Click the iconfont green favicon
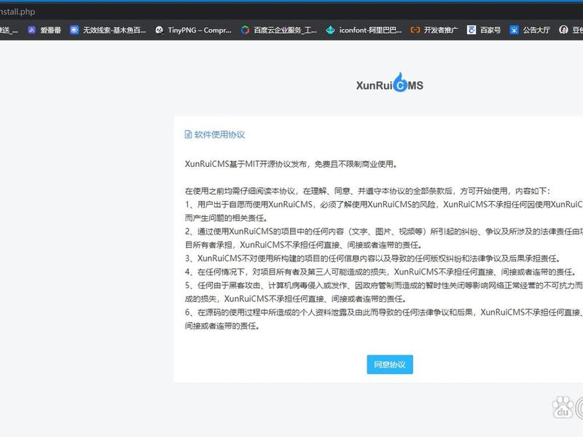The image size is (583, 437). (x=330, y=30)
